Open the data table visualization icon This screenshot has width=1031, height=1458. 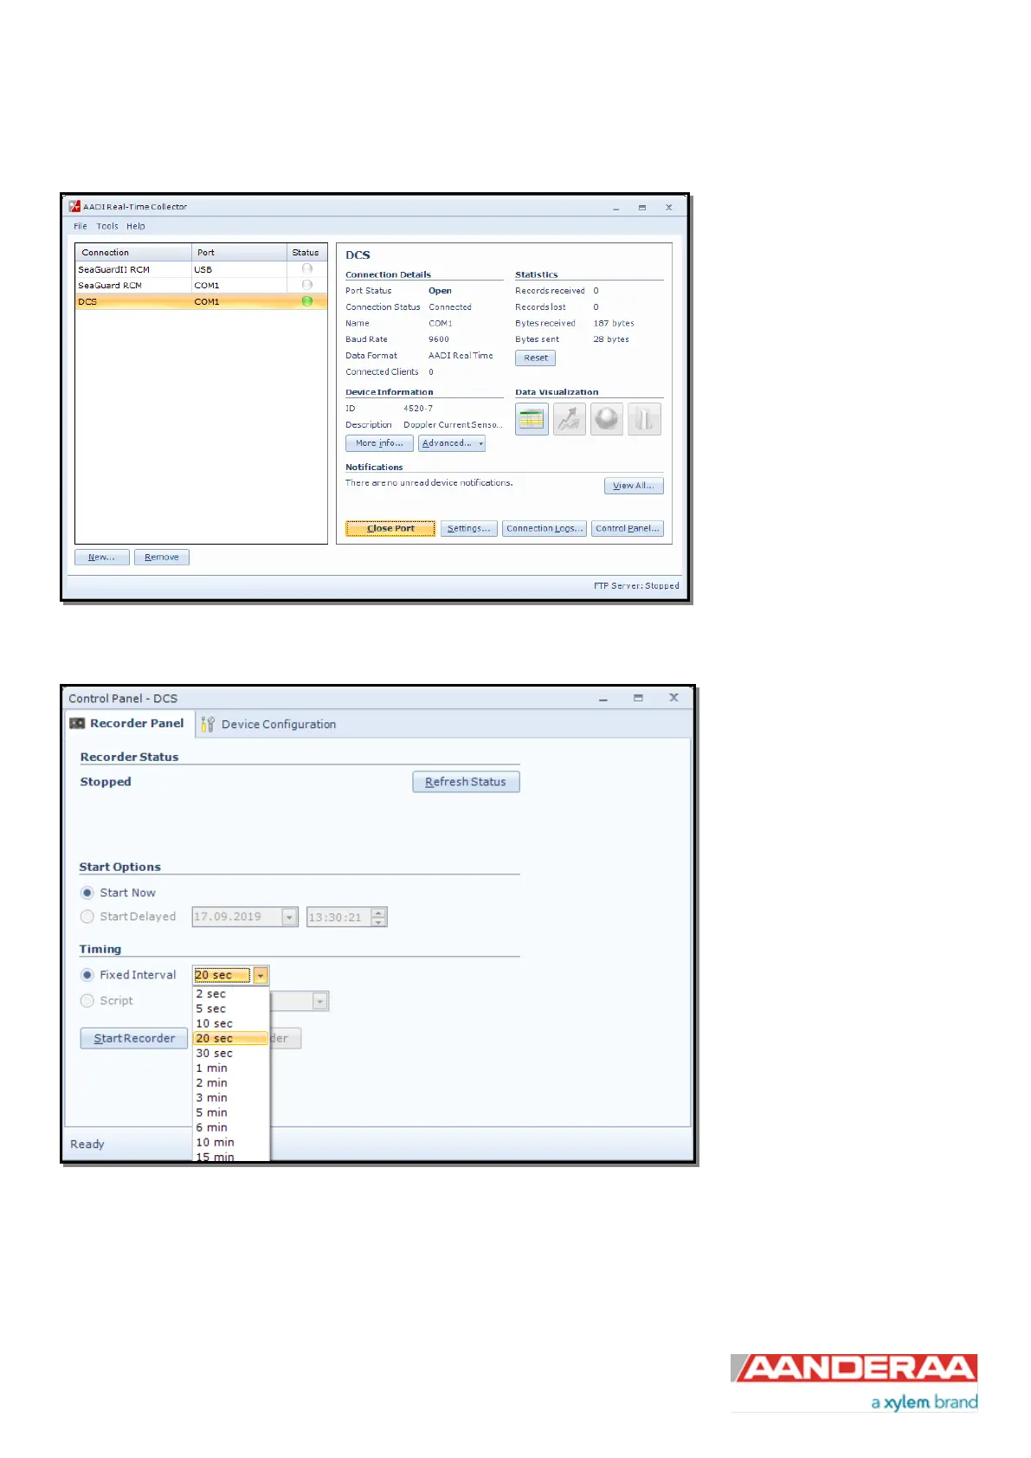pos(532,419)
